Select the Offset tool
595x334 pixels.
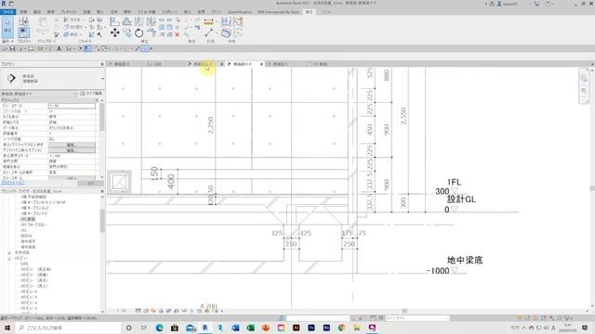click(126, 21)
